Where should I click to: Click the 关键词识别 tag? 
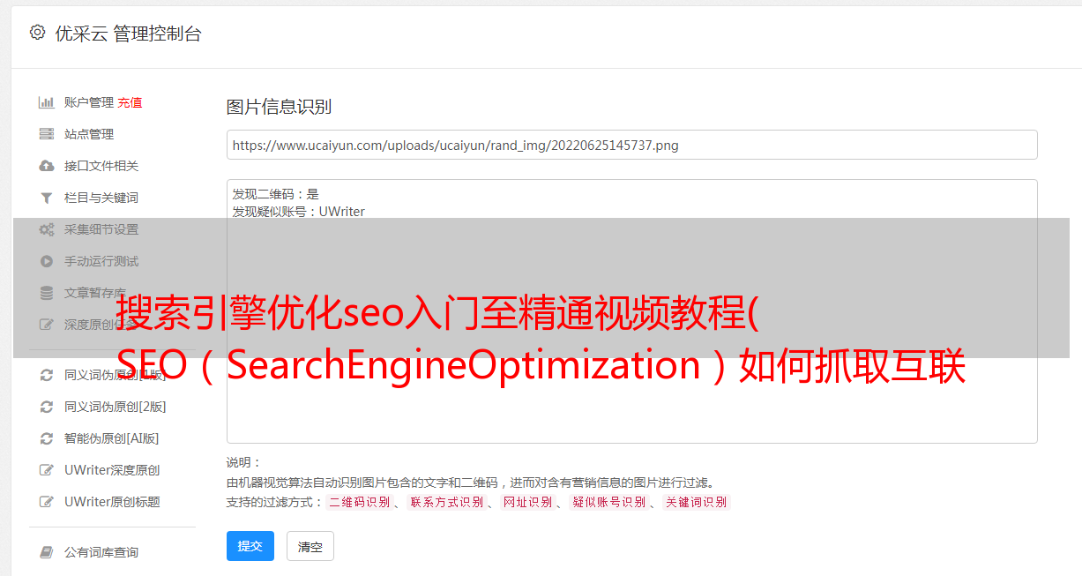pyautogui.click(x=697, y=502)
